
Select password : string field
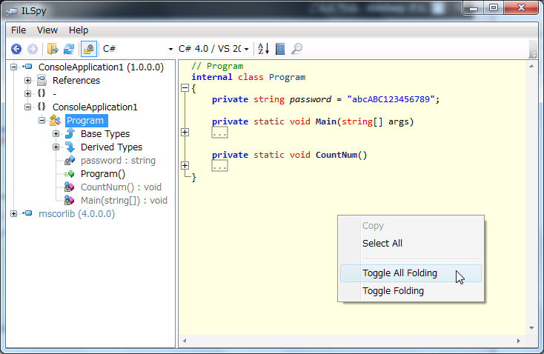118,161
